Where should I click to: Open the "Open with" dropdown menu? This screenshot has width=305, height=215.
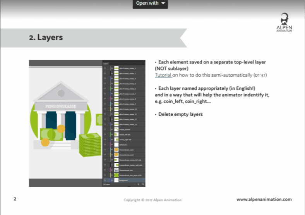(x=151, y=4)
